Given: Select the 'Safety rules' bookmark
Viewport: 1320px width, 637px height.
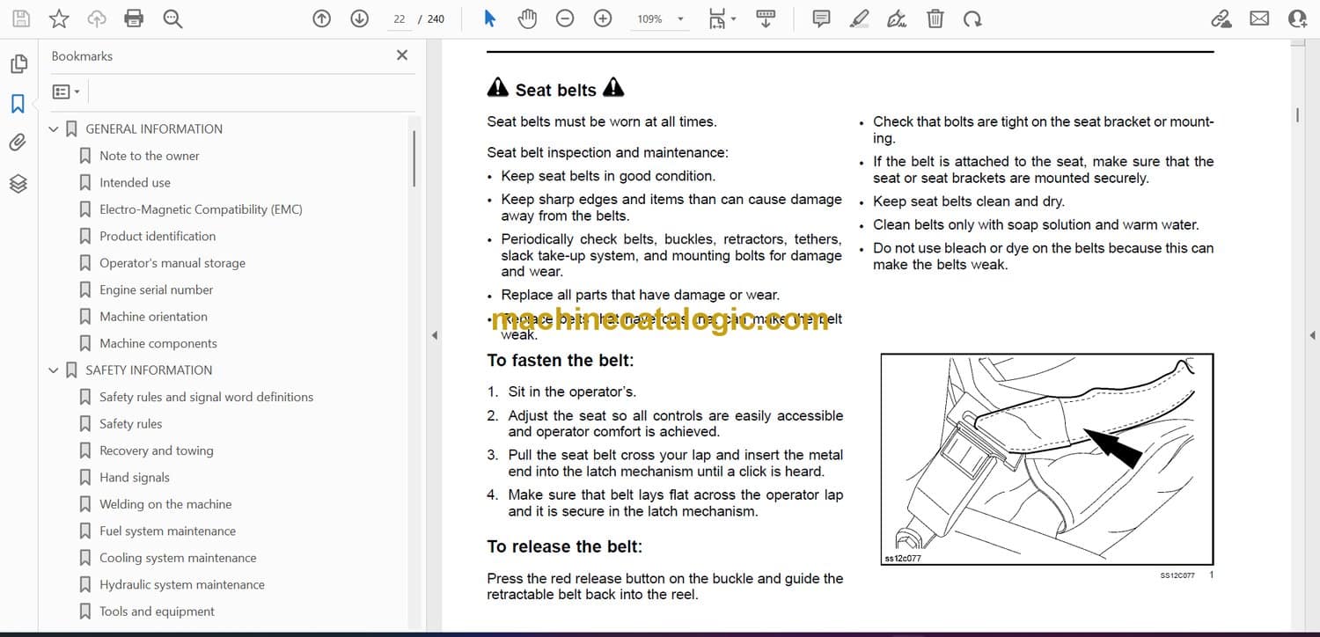Looking at the screenshot, I should [131, 424].
